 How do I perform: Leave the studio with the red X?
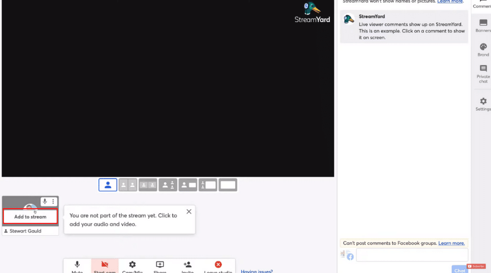tap(218, 267)
